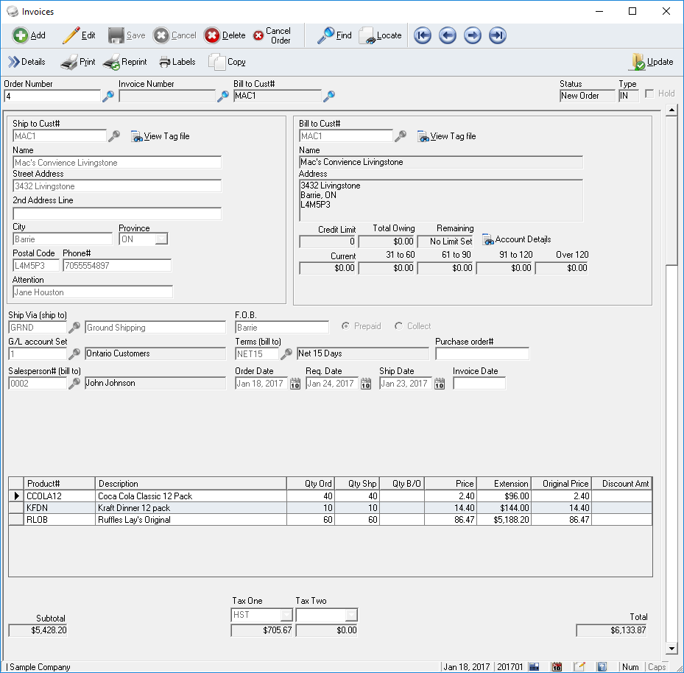The height and width of the screenshot is (673, 684).
Task: Click the Add invoice toolbar icon
Action: [21, 35]
